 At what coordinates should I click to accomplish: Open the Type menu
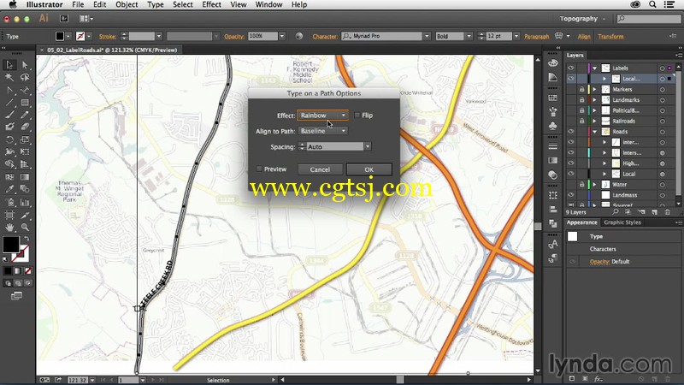coord(156,5)
